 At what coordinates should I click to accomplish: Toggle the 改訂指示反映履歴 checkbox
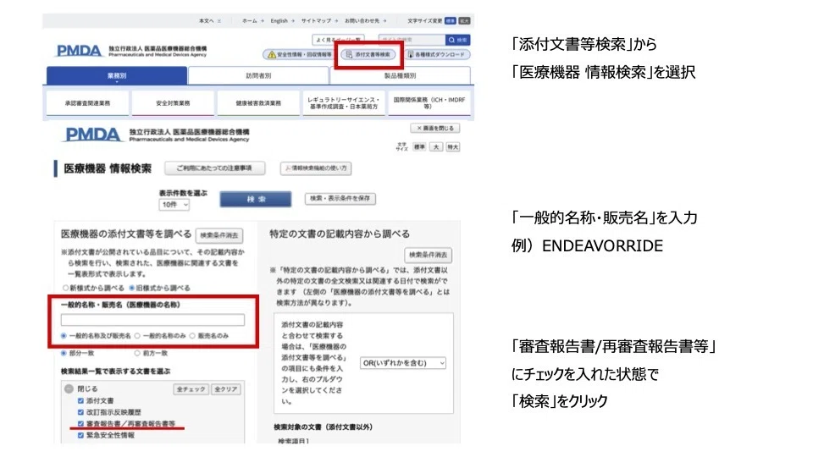80,412
